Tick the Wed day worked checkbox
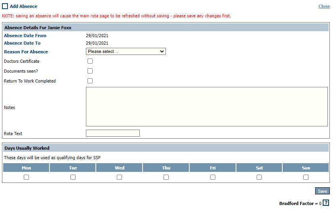This screenshot has height=209, width=333. point(119,177)
